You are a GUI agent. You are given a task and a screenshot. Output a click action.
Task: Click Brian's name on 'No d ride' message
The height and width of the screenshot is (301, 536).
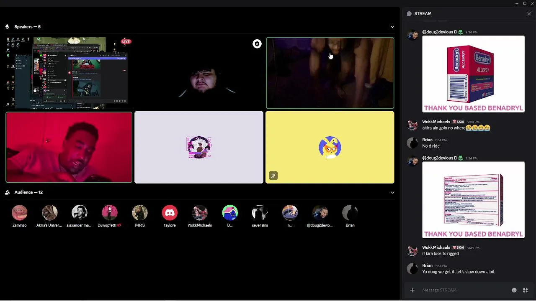pos(427,140)
